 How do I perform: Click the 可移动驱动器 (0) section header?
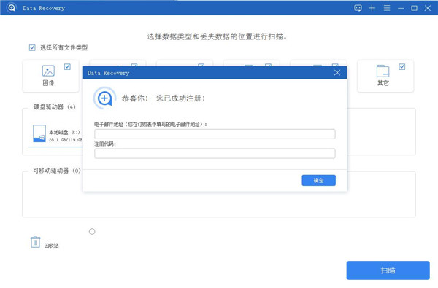[x=57, y=170]
